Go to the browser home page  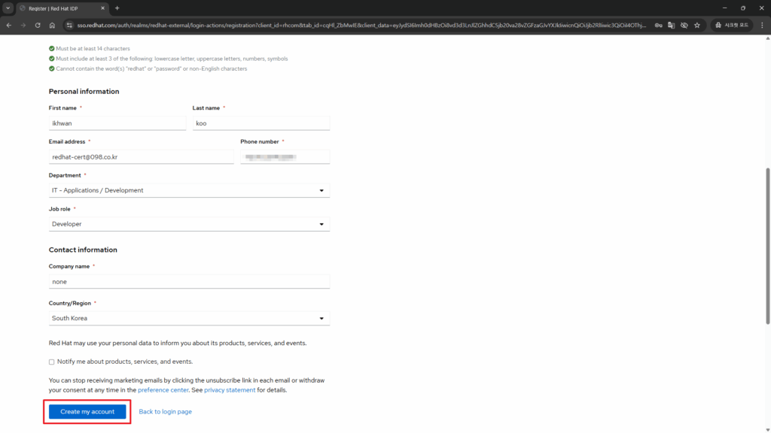tap(52, 25)
